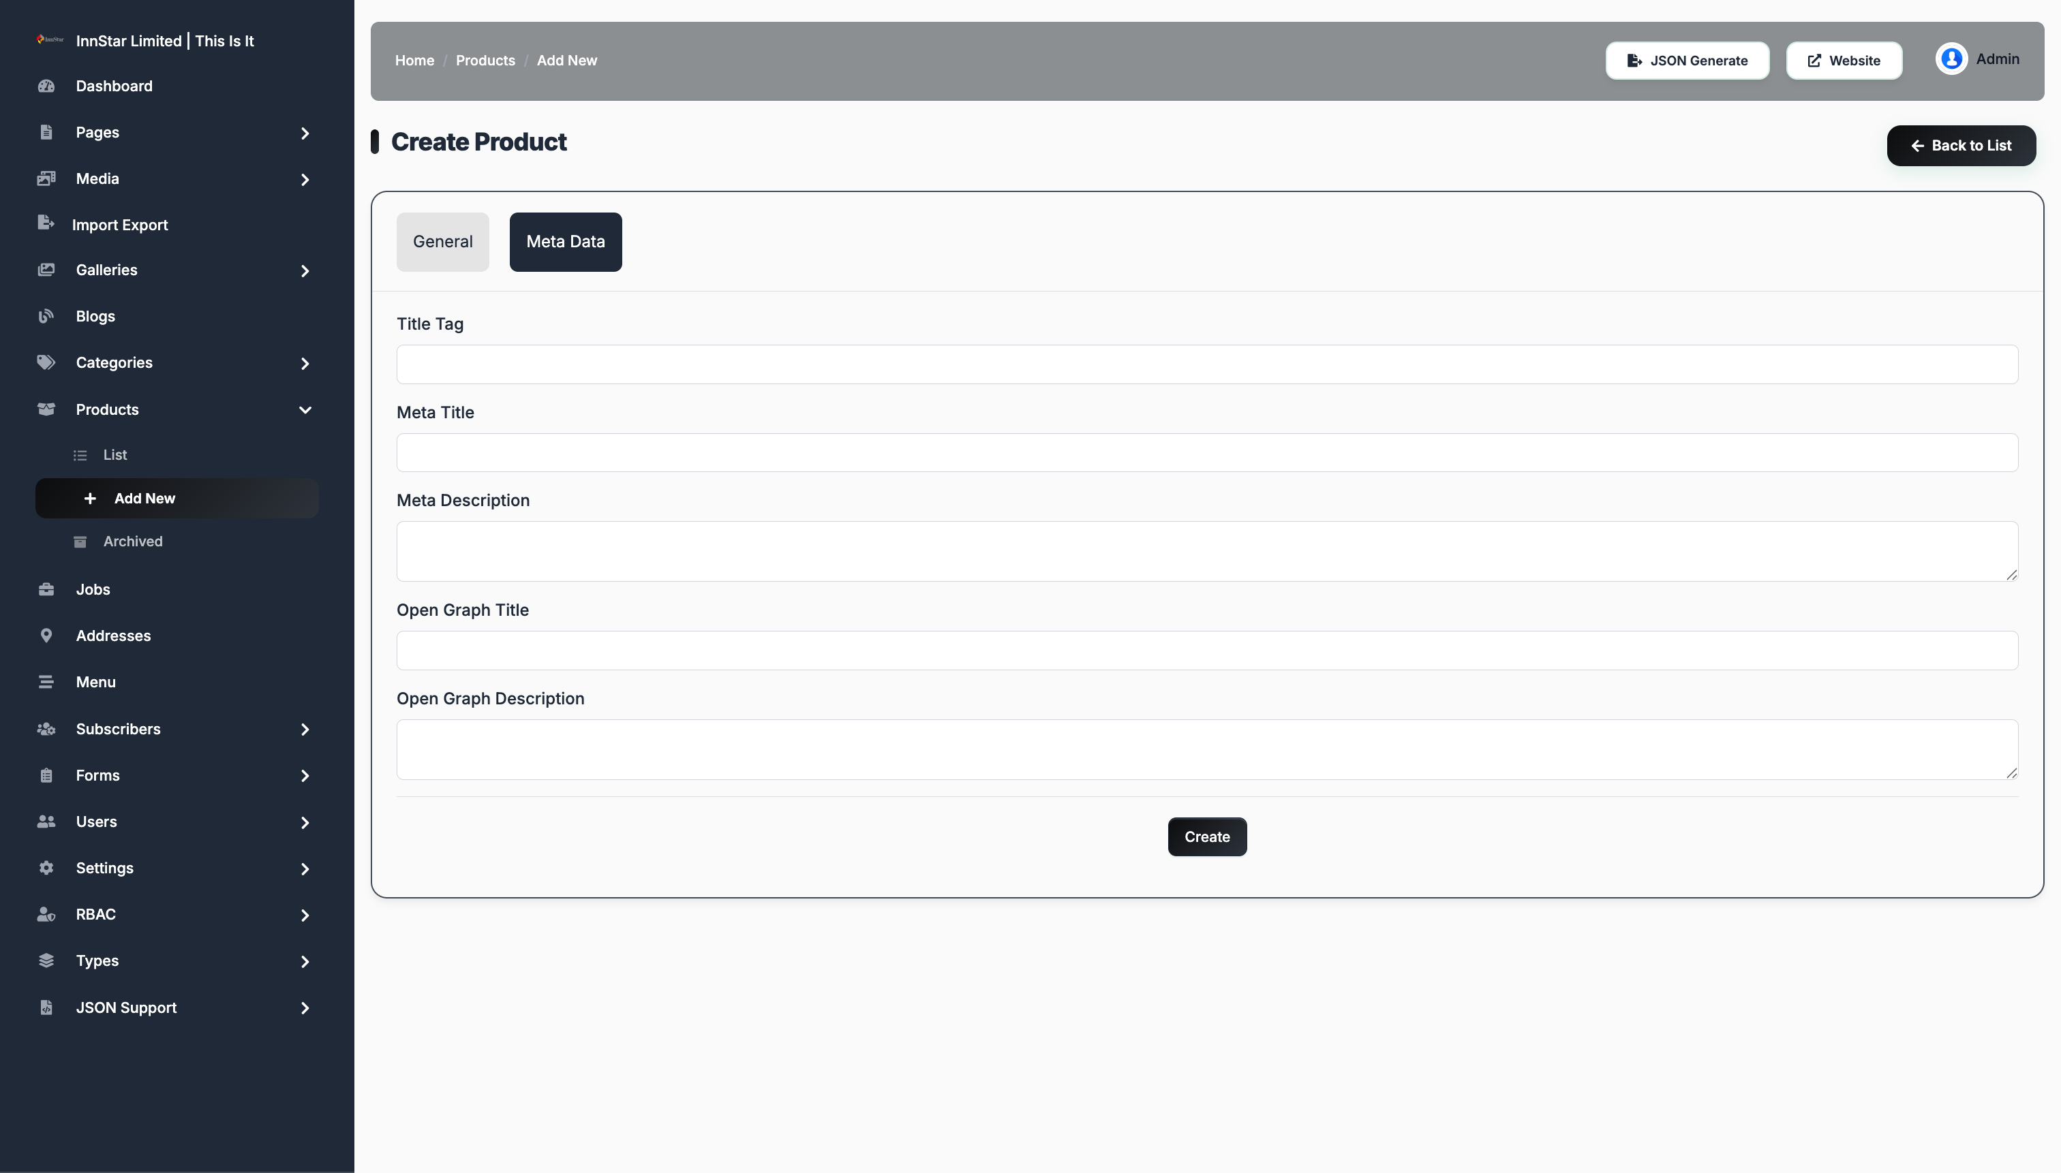The width and height of the screenshot is (2061, 1173).
Task: Click the Addresses map pin icon
Action: coord(47,636)
